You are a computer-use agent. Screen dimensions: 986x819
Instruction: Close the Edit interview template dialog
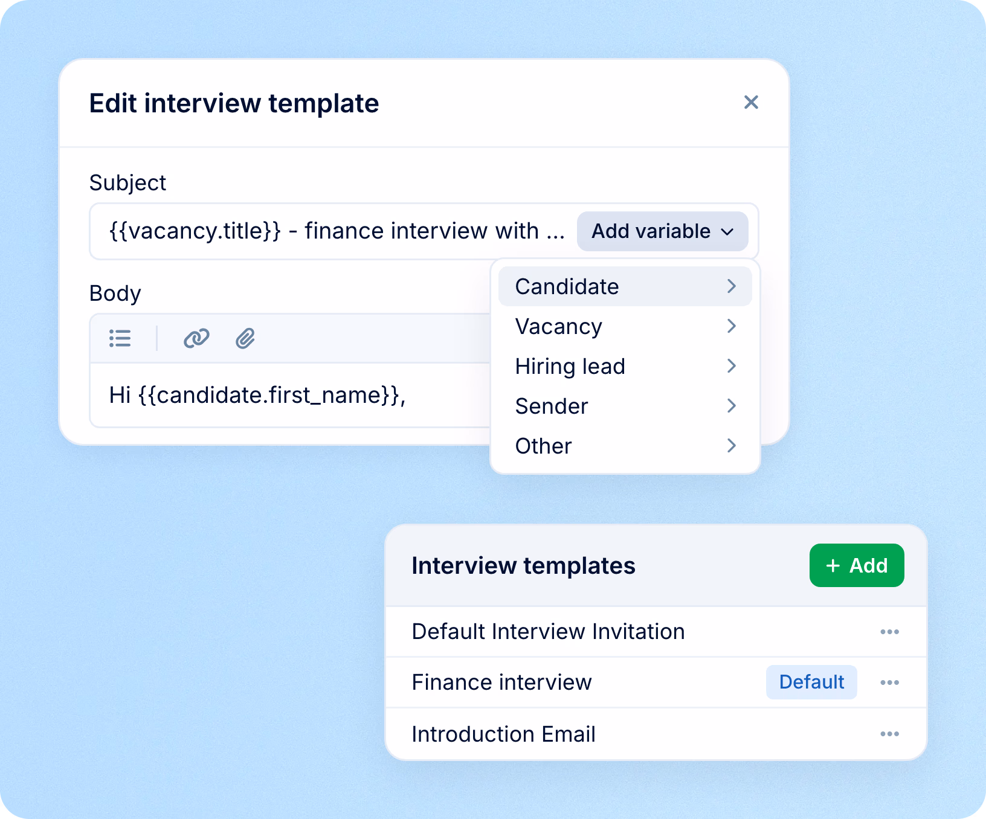tap(751, 102)
